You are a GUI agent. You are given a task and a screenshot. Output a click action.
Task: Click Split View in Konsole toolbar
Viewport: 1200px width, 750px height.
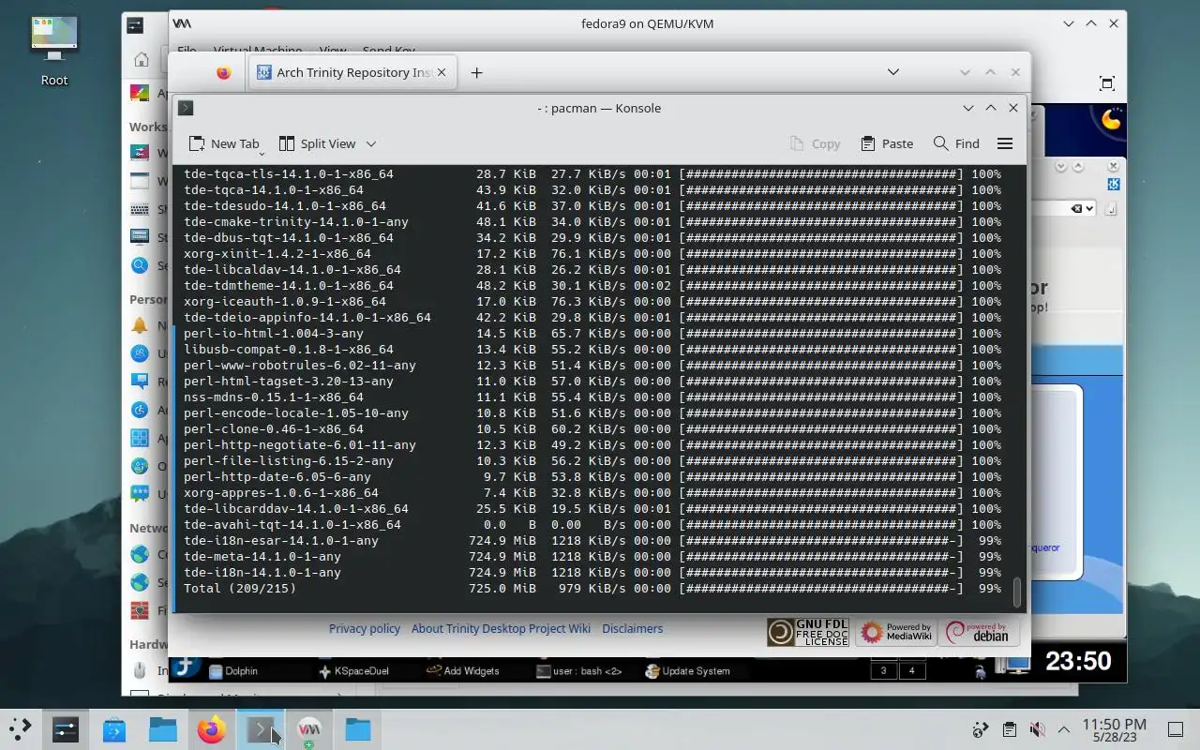pos(317,143)
